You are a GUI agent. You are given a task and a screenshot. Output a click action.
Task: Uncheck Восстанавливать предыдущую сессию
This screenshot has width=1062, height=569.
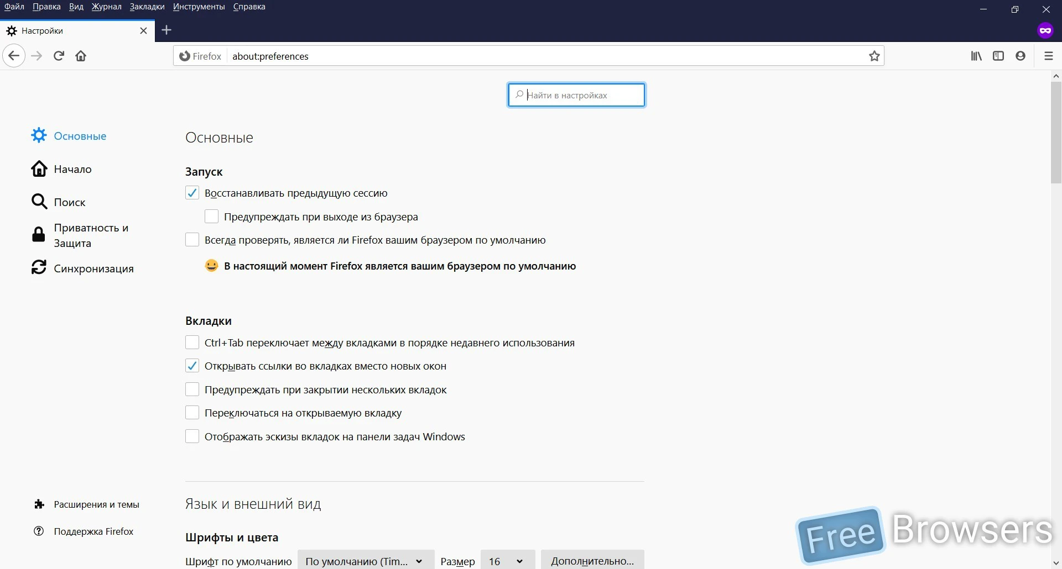(192, 193)
